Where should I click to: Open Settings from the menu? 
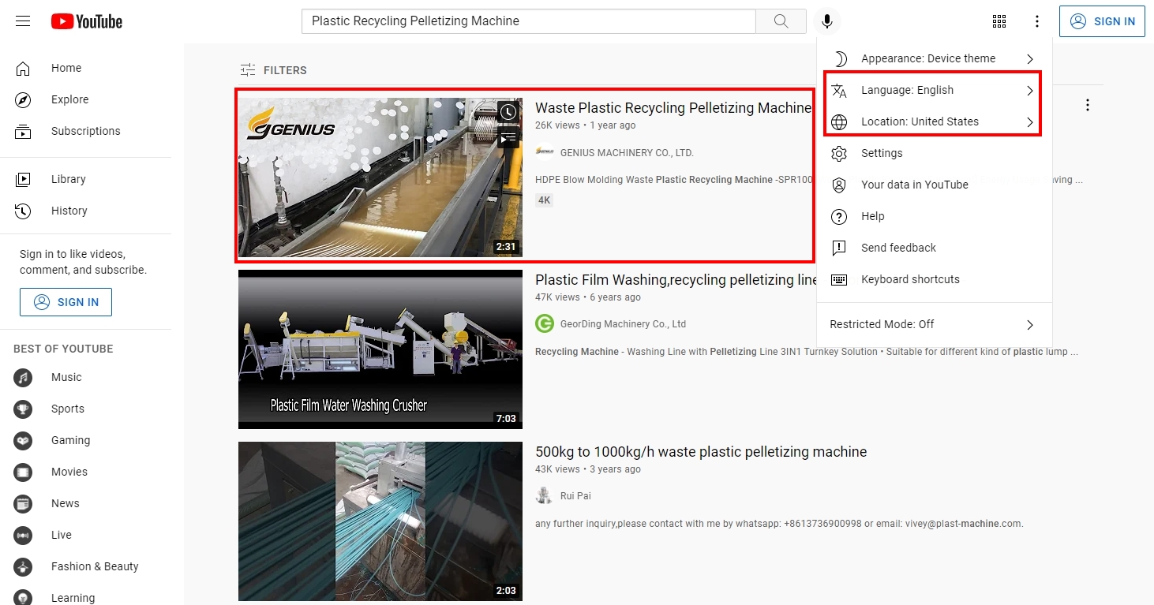pos(934,153)
